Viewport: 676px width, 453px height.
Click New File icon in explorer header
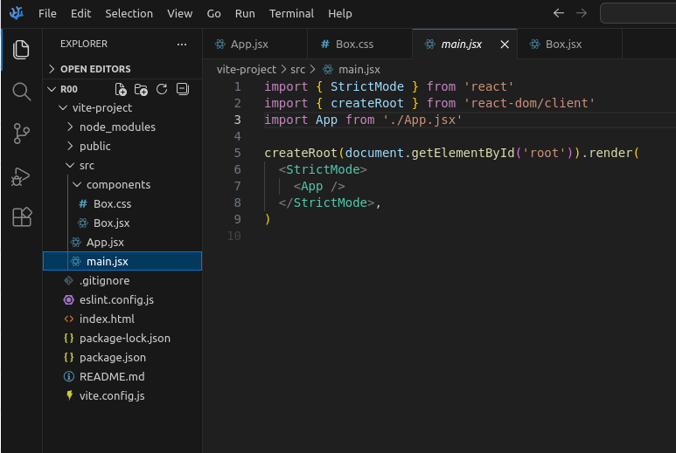click(x=122, y=89)
